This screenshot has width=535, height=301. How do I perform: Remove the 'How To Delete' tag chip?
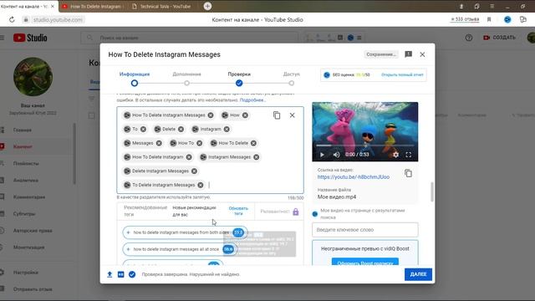click(253, 143)
